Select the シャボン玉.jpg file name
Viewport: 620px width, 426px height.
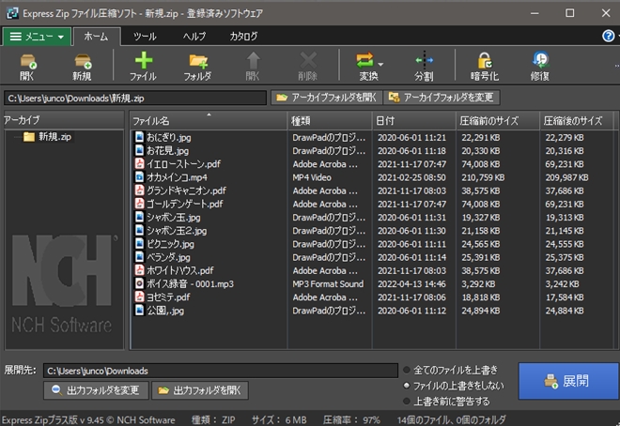(174, 217)
